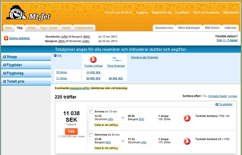Sort results by Avresa
Image resolution: width=242 pixels, height=155 pixels.
pos(233,96)
